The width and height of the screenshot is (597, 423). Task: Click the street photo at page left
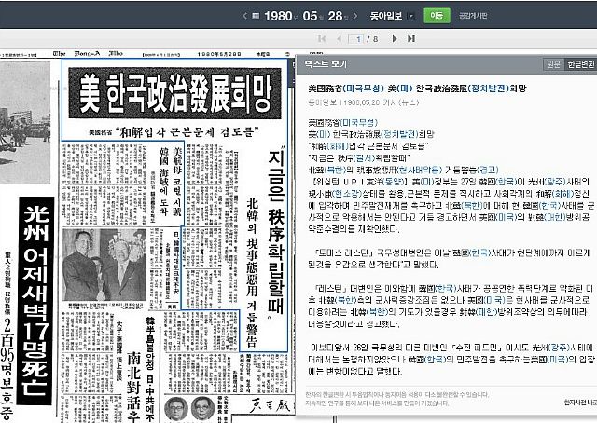coord(25,122)
